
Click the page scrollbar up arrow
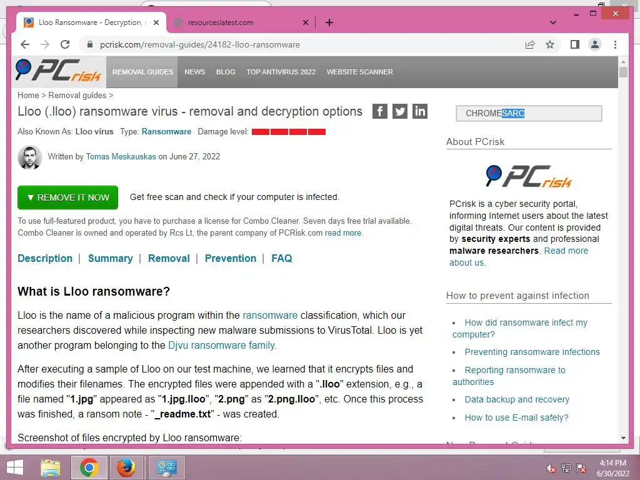623,62
